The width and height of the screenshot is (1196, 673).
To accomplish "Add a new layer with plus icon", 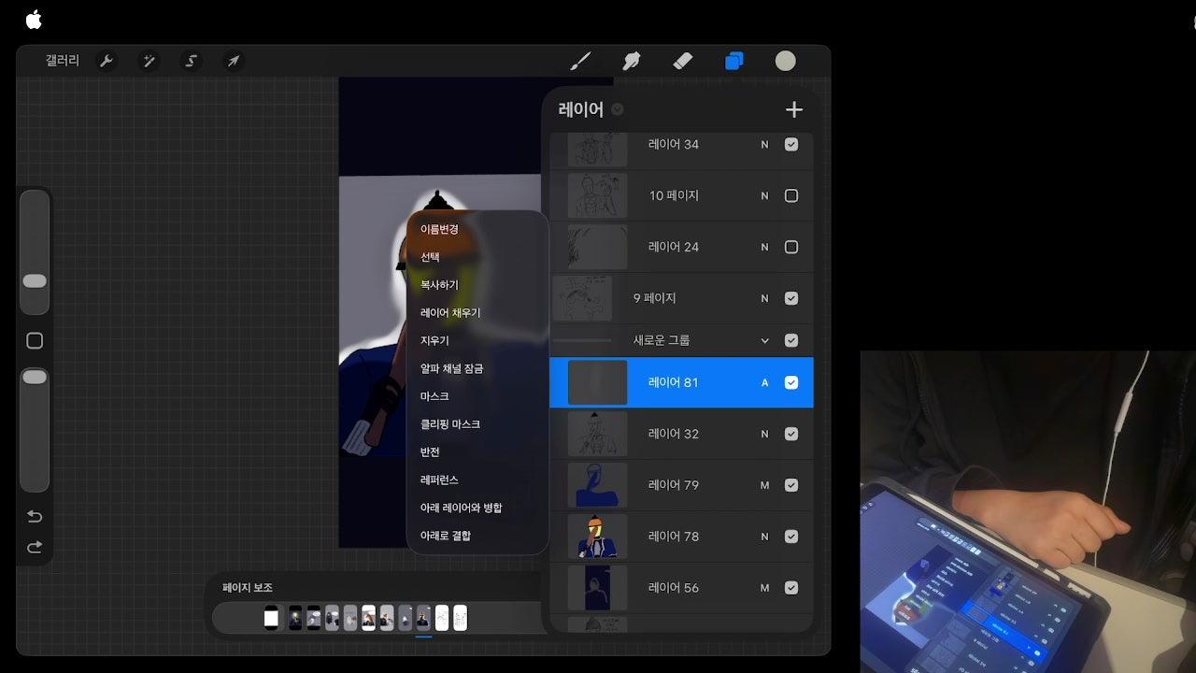I will point(794,109).
